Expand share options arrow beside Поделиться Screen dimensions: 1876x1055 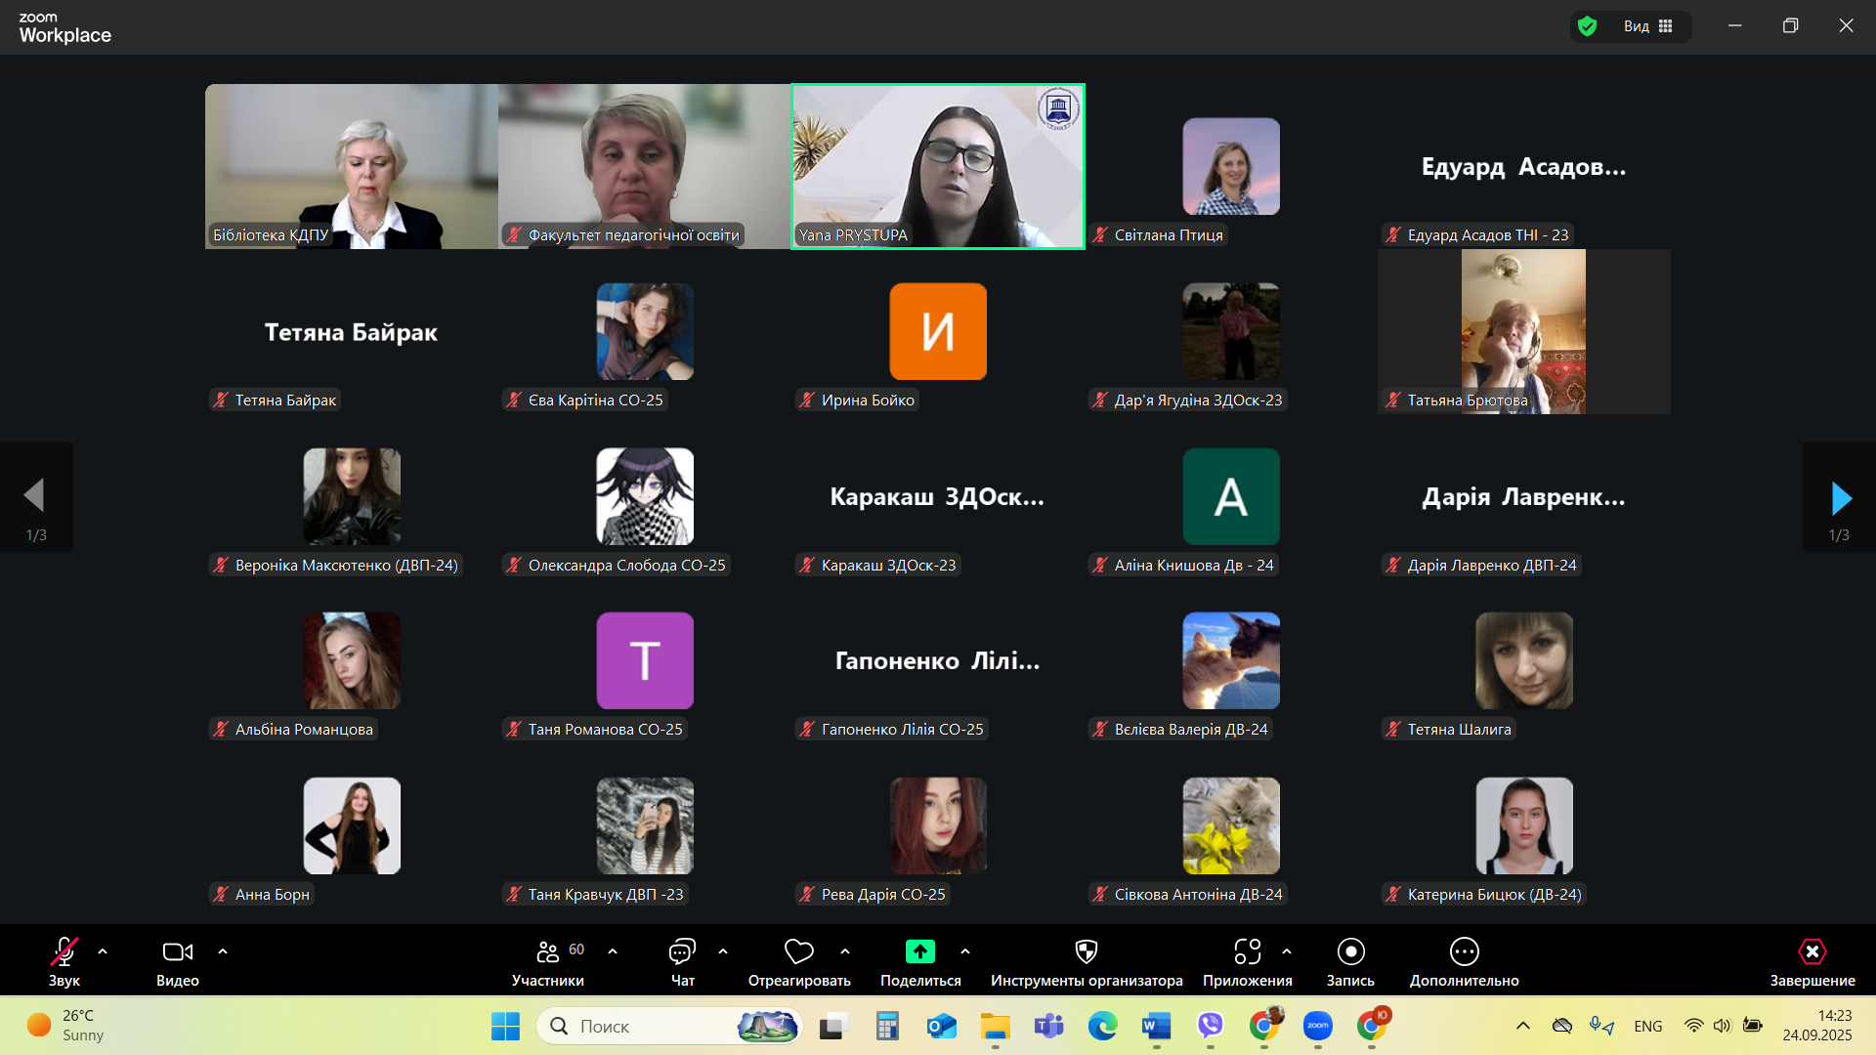tap(965, 951)
